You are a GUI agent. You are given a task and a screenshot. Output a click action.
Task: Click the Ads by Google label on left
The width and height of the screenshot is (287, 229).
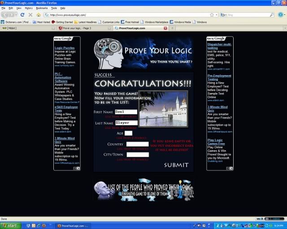[63, 38]
